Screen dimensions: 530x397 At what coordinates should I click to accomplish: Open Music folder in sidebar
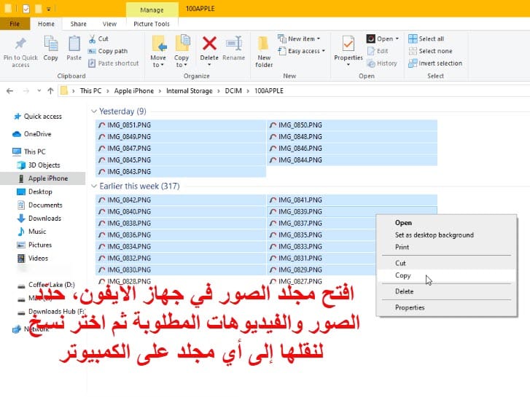coord(31,232)
